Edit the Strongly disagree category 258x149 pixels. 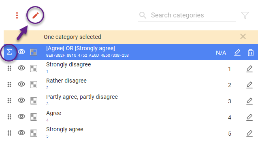click(249, 69)
